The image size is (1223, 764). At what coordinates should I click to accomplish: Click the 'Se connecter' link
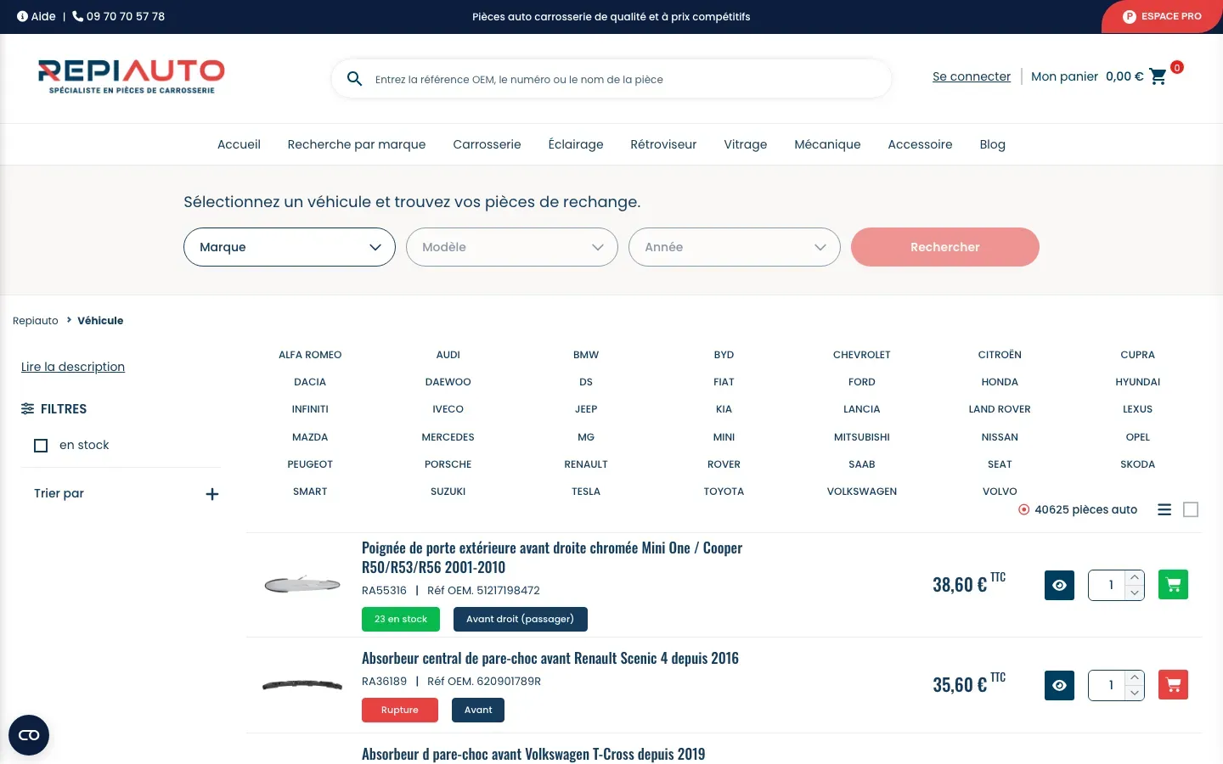pos(972,76)
